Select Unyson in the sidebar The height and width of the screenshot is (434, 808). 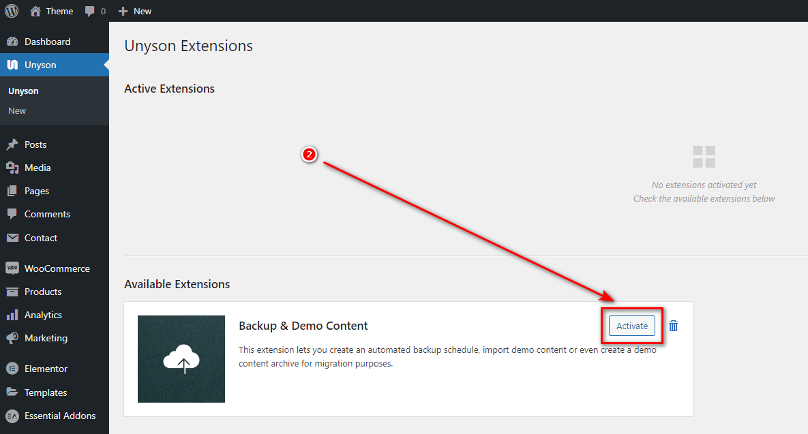pyautogui.click(x=40, y=65)
